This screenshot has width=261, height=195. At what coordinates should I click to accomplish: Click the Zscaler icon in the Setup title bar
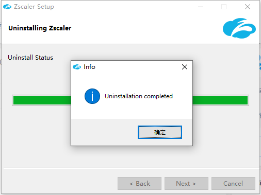pos(7,7)
